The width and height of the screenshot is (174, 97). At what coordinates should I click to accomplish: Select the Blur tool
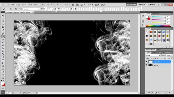click(3, 51)
